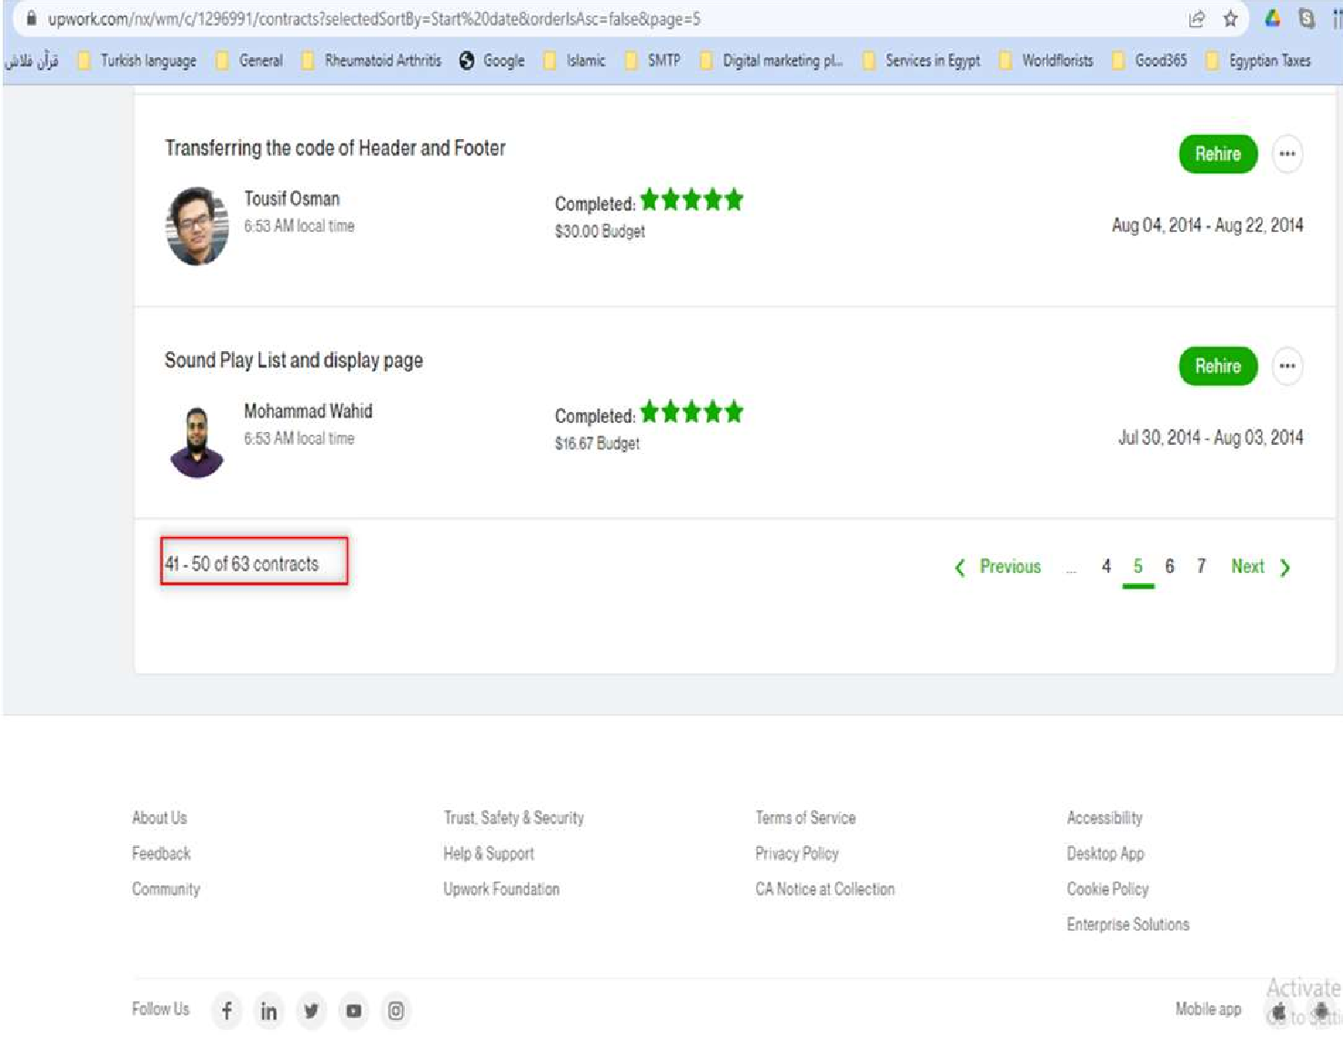The width and height of the screenshot is (1343, 1037).
Task: Click the share page icon in address bar
Action: click(x=1197, y=19)
